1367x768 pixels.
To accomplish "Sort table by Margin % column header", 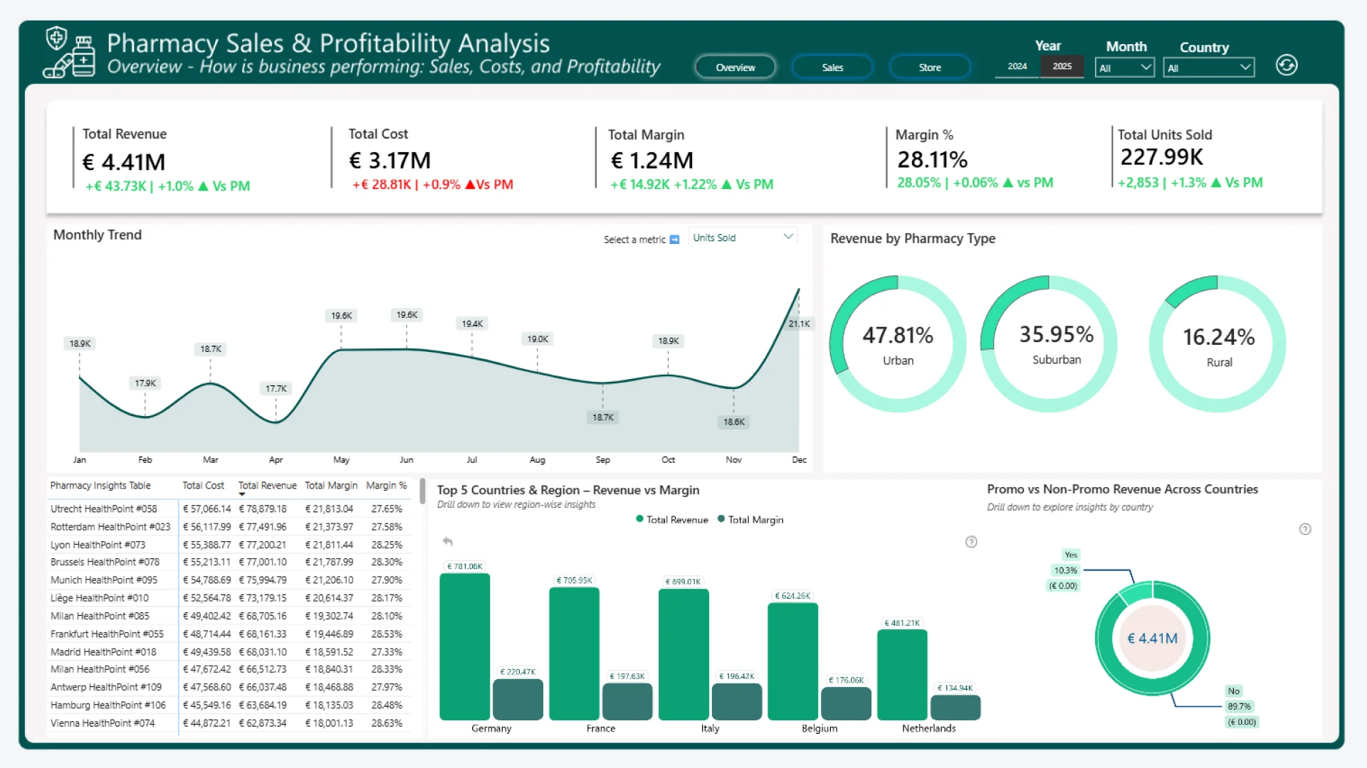I will pyautogui.click(x=386, y=486).
